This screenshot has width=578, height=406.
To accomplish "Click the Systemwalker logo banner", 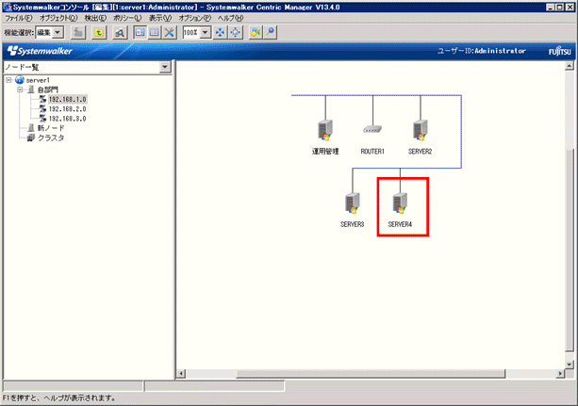I will point(40,51).
